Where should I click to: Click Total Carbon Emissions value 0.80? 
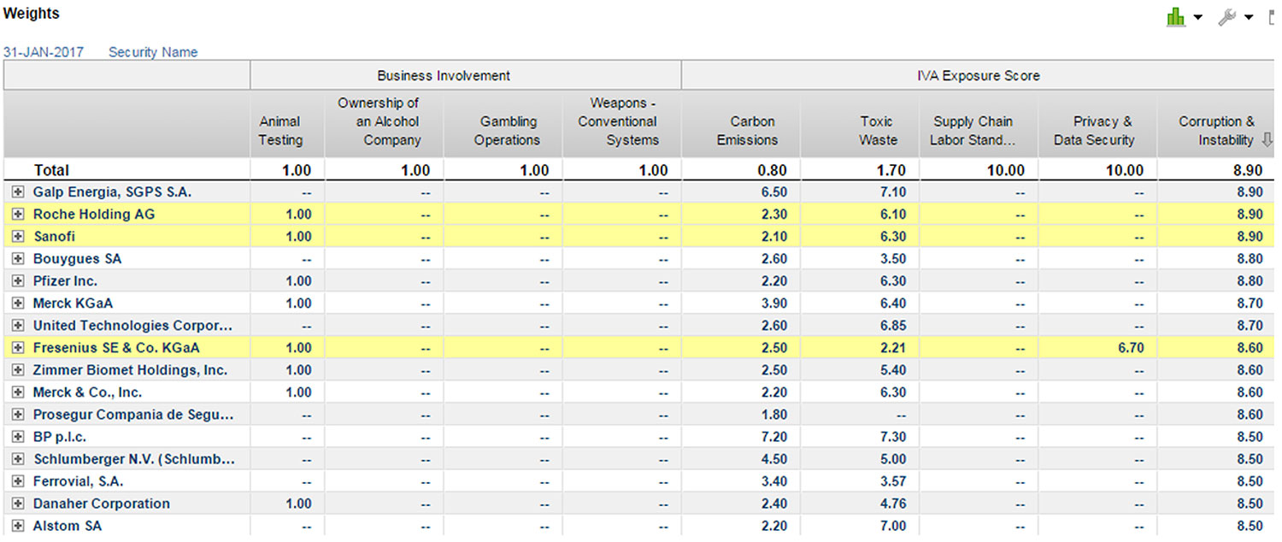[x=772, y=170]
